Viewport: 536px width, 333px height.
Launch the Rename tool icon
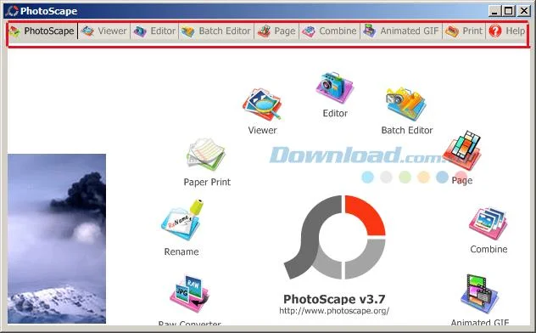(181, 220)
